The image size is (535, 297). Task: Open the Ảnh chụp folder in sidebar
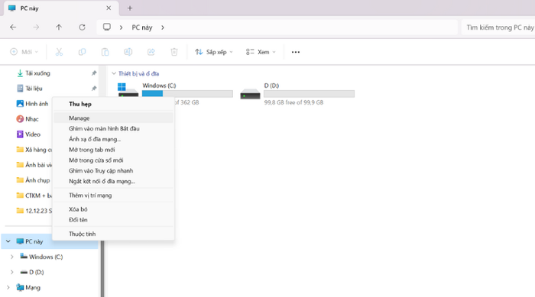[x=34, y=180]
